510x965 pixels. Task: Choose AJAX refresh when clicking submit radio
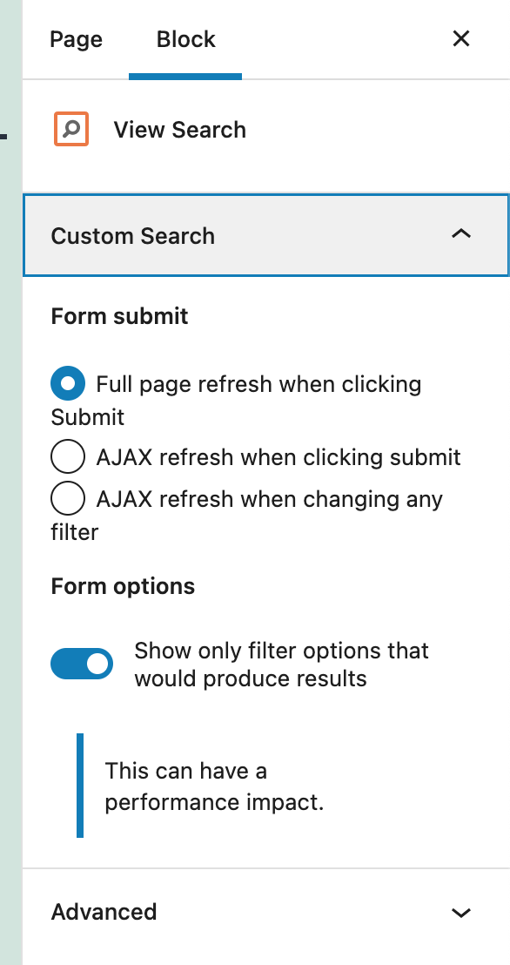point(68,456)
